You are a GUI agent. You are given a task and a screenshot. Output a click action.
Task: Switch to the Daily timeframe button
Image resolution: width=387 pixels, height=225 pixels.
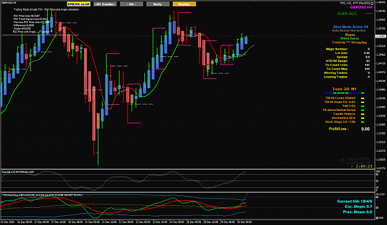[158, 4]
